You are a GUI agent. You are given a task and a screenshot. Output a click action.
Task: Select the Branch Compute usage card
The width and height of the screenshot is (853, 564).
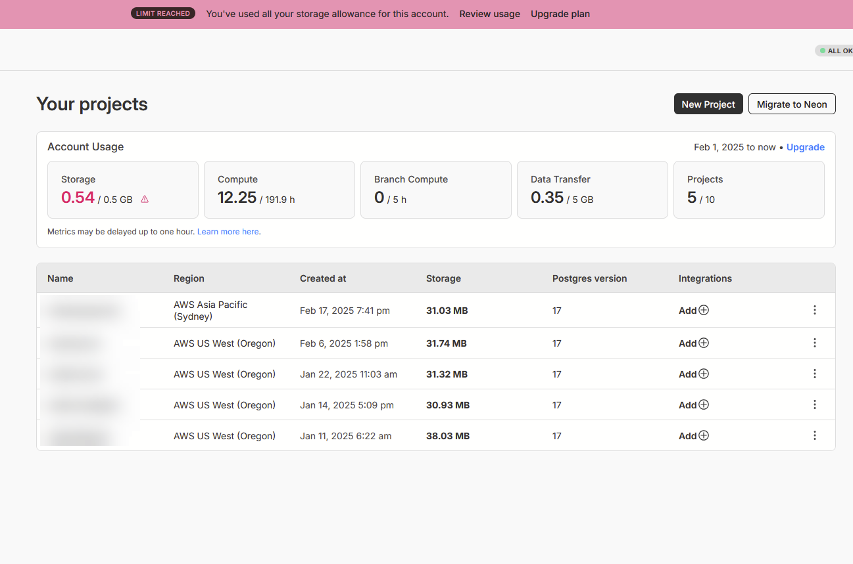click(x=436, y=190)
